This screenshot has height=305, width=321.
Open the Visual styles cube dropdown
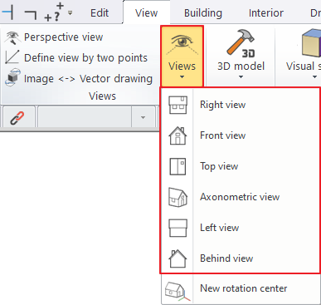point(304,55)
